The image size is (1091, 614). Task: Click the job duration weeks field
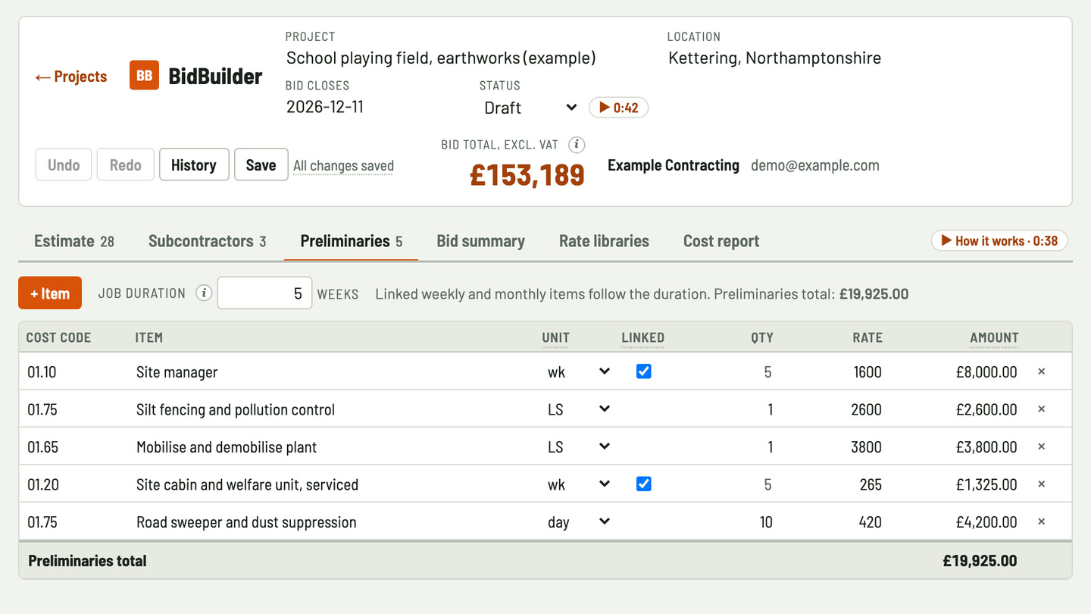click(264, 293)
